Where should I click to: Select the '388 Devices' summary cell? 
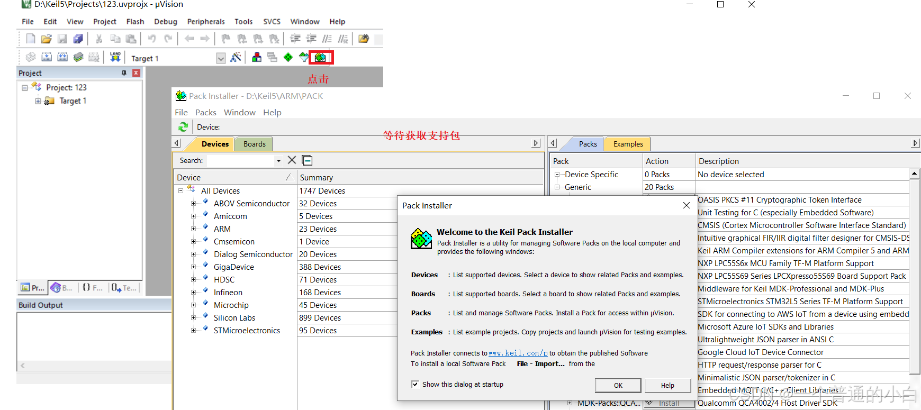[320, 267]
